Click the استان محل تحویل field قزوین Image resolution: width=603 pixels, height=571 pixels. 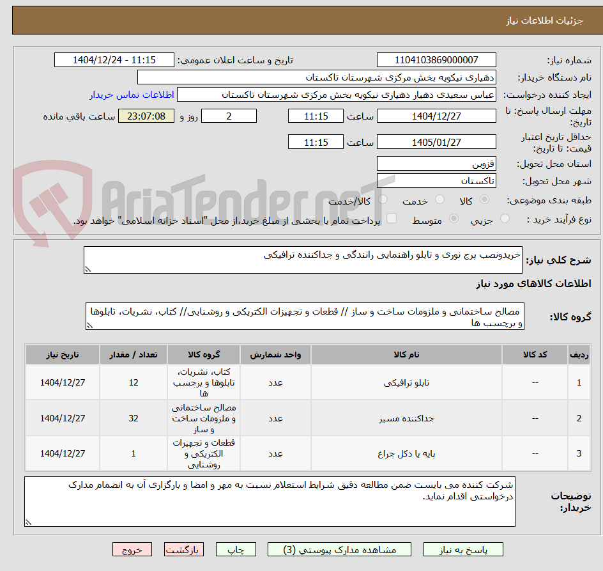click(436, 164)
